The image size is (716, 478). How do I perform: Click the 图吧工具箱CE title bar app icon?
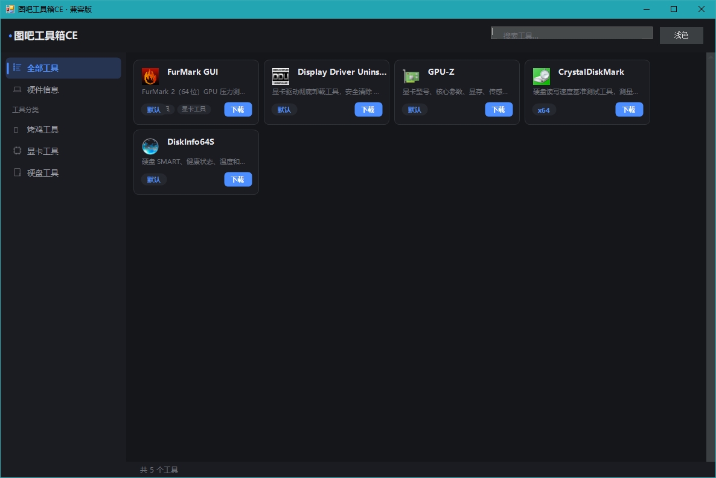pyautogui.click(x=10, y=9)
